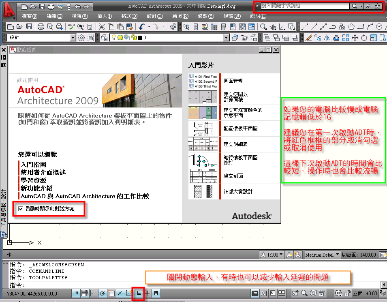Click the Undo arrow in standard toolbar

[142, 27]
